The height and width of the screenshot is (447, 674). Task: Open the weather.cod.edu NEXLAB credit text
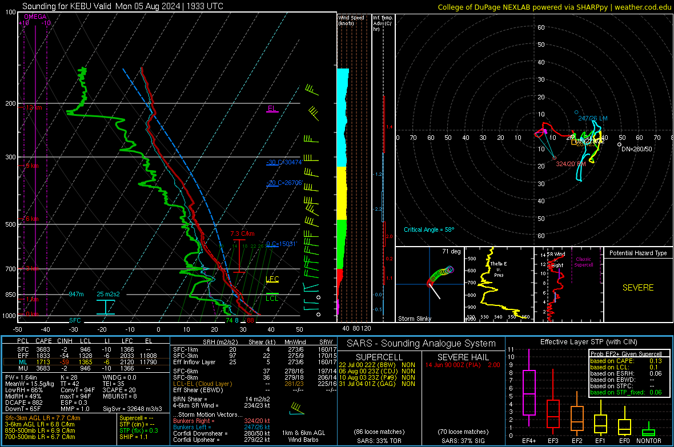coord(554,7)
